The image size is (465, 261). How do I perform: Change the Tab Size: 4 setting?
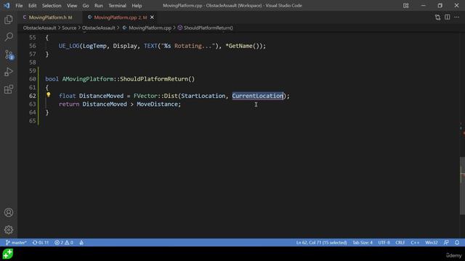[x=363, y=243]
